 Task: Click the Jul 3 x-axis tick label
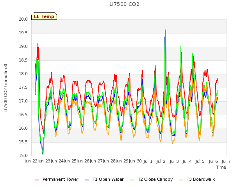coord(174,162)
